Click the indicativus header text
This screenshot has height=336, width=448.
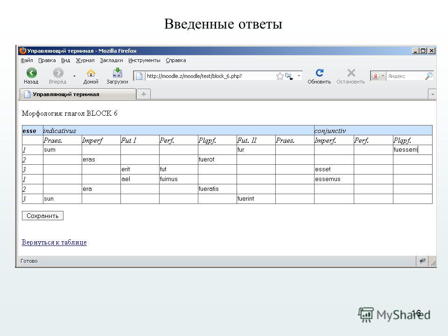pos(59,131)
